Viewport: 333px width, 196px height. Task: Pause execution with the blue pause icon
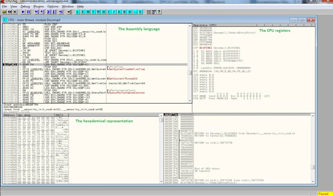click(28, 12)
